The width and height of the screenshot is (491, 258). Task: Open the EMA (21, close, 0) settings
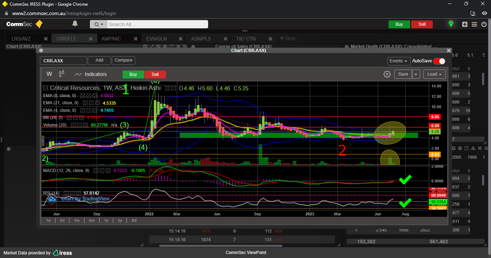tap(91, 103)
